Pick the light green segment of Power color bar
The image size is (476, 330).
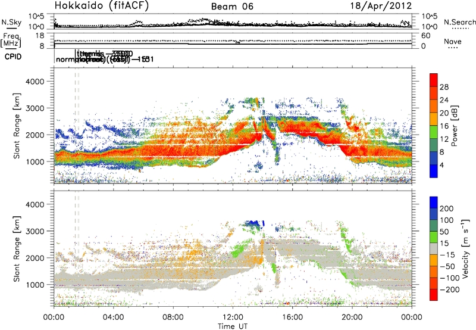click(x=434, y=132)
